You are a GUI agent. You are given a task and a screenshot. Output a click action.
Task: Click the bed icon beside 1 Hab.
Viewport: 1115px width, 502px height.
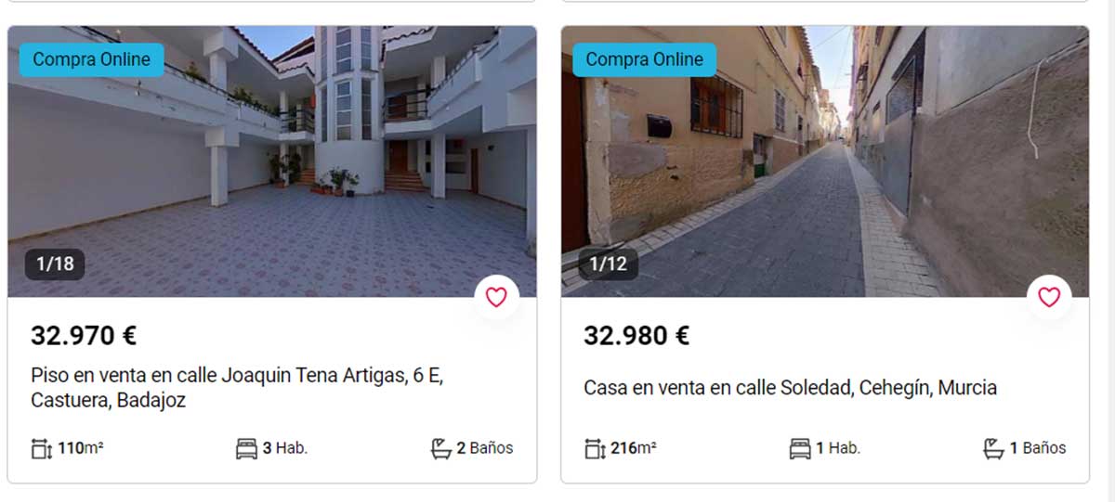(x=799, y=449)
